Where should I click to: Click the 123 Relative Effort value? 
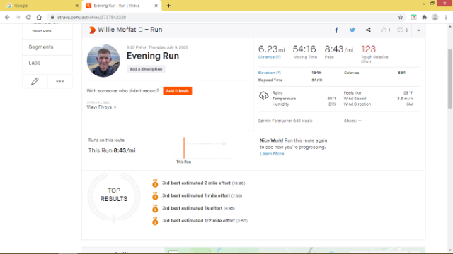[x=368, y=49]
